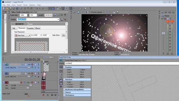Arm audio track 3 for recording
Image resolution: width=179 pixels, height=101 pixels.
coord(21,82)
